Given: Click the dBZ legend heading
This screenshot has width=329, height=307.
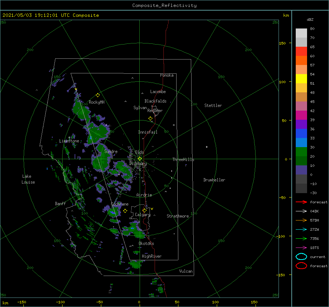Looking at the screenshot, I should tap(310, 19).
